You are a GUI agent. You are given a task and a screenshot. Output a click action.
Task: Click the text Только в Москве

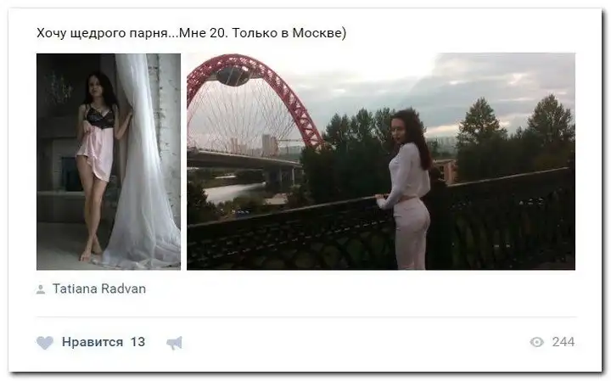289,33
